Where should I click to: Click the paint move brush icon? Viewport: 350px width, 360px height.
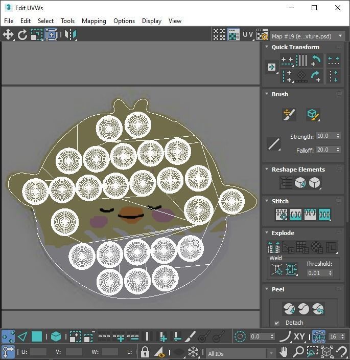point(289,114)
